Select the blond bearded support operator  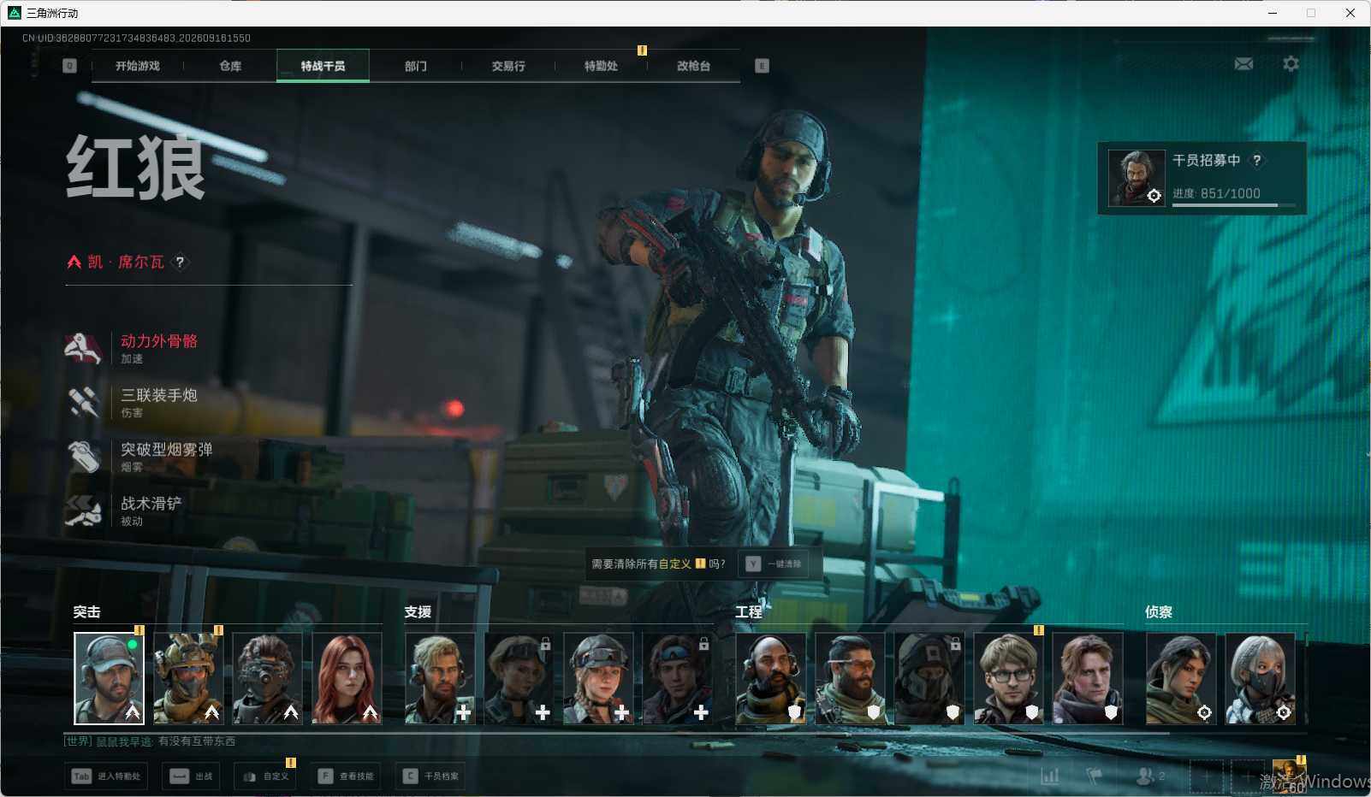(440, 678)
